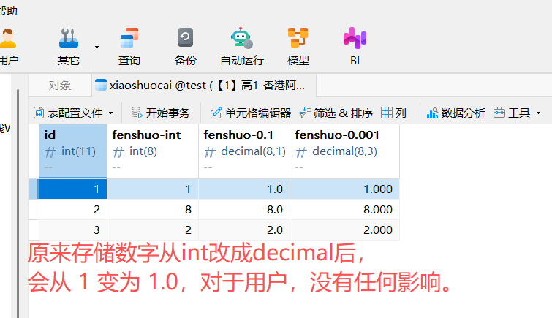
Task: Open the 帮助 menu
Action: coord(9,10)
